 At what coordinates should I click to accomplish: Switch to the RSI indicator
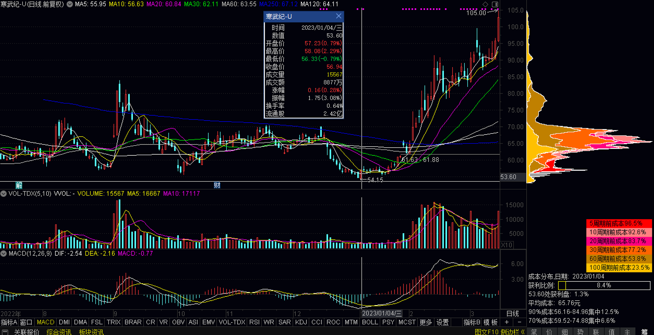click(x=254, y=322)
